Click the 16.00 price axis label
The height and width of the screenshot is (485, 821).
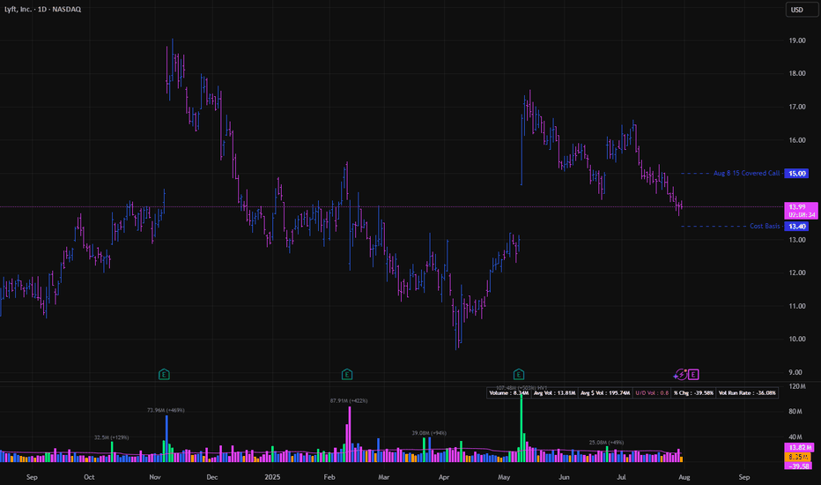tap(797, 140)
